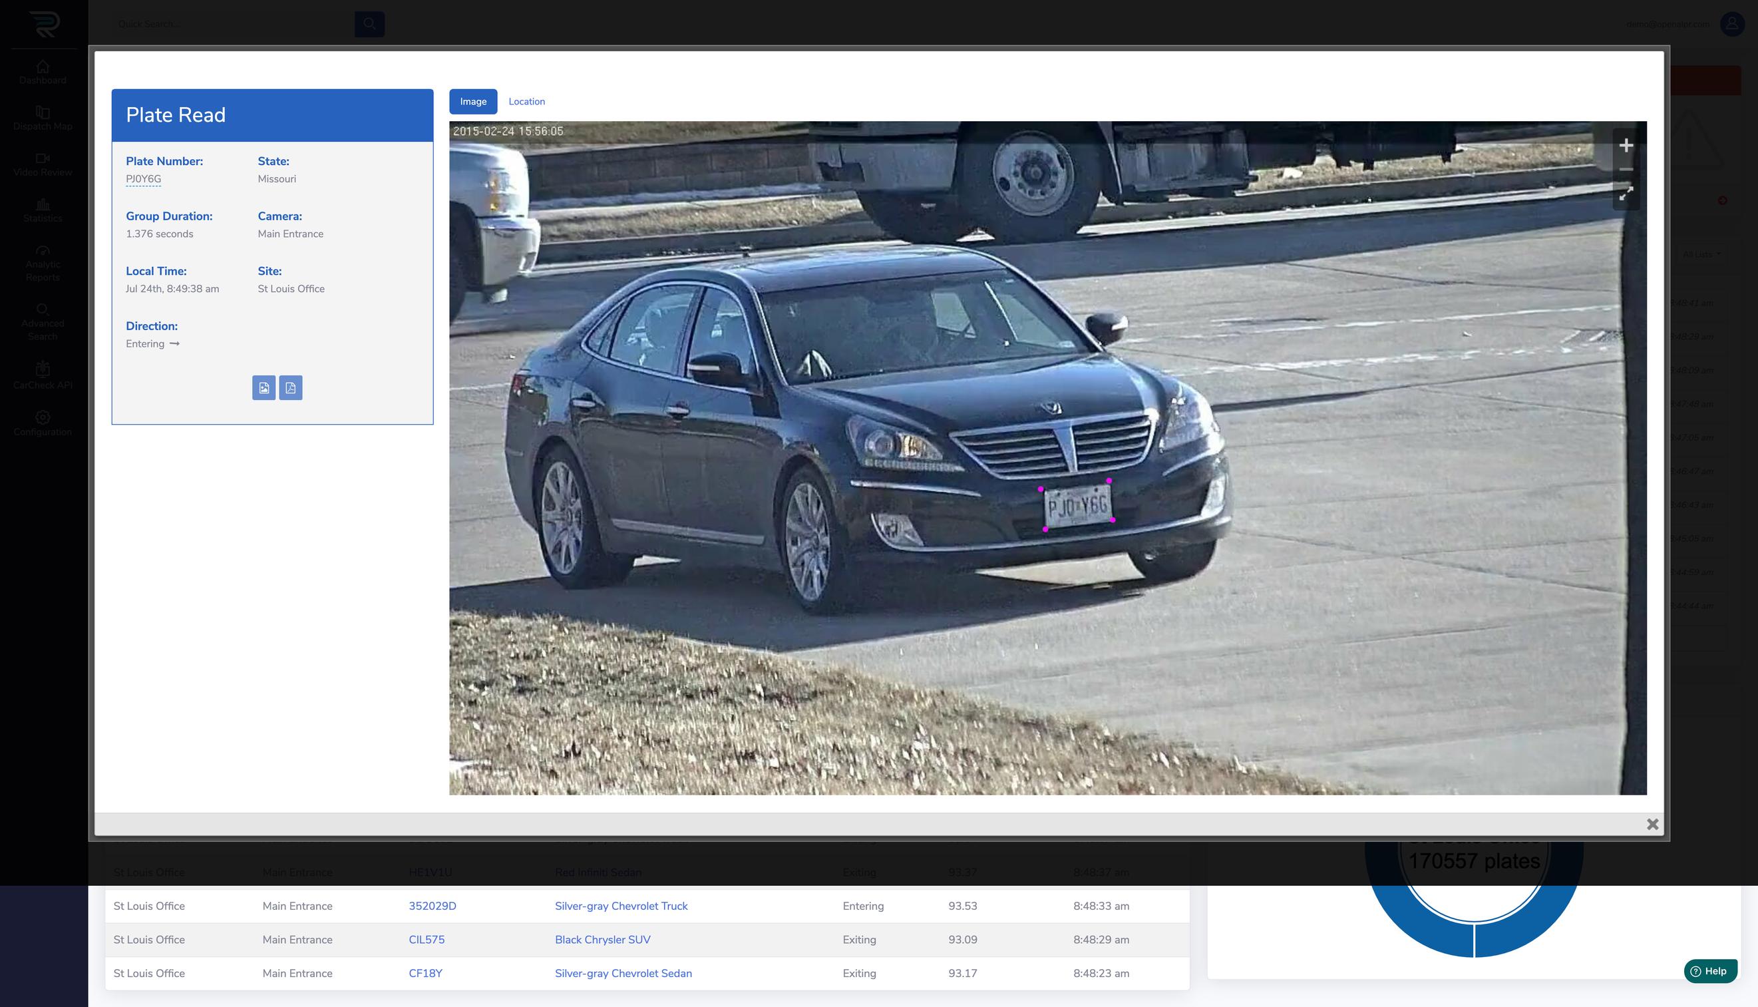Click the '1.376 seconds' group duration value
The height and width of the screenshot is (1007, 1758).
click(160, 234)
